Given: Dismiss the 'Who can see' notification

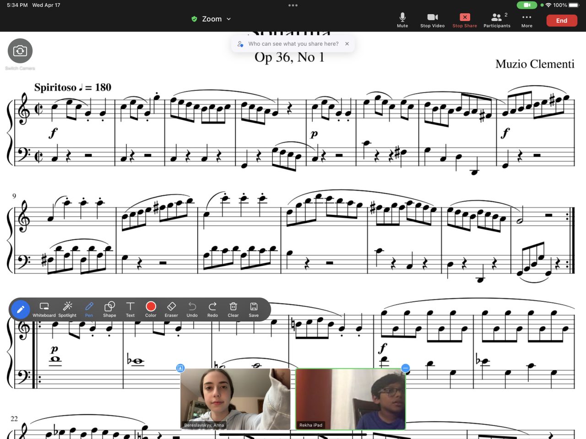Looking at the screenshot, I should (347, 44).
